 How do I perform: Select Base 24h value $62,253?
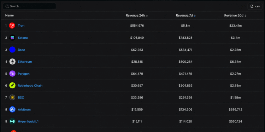[x=137, y=50]
